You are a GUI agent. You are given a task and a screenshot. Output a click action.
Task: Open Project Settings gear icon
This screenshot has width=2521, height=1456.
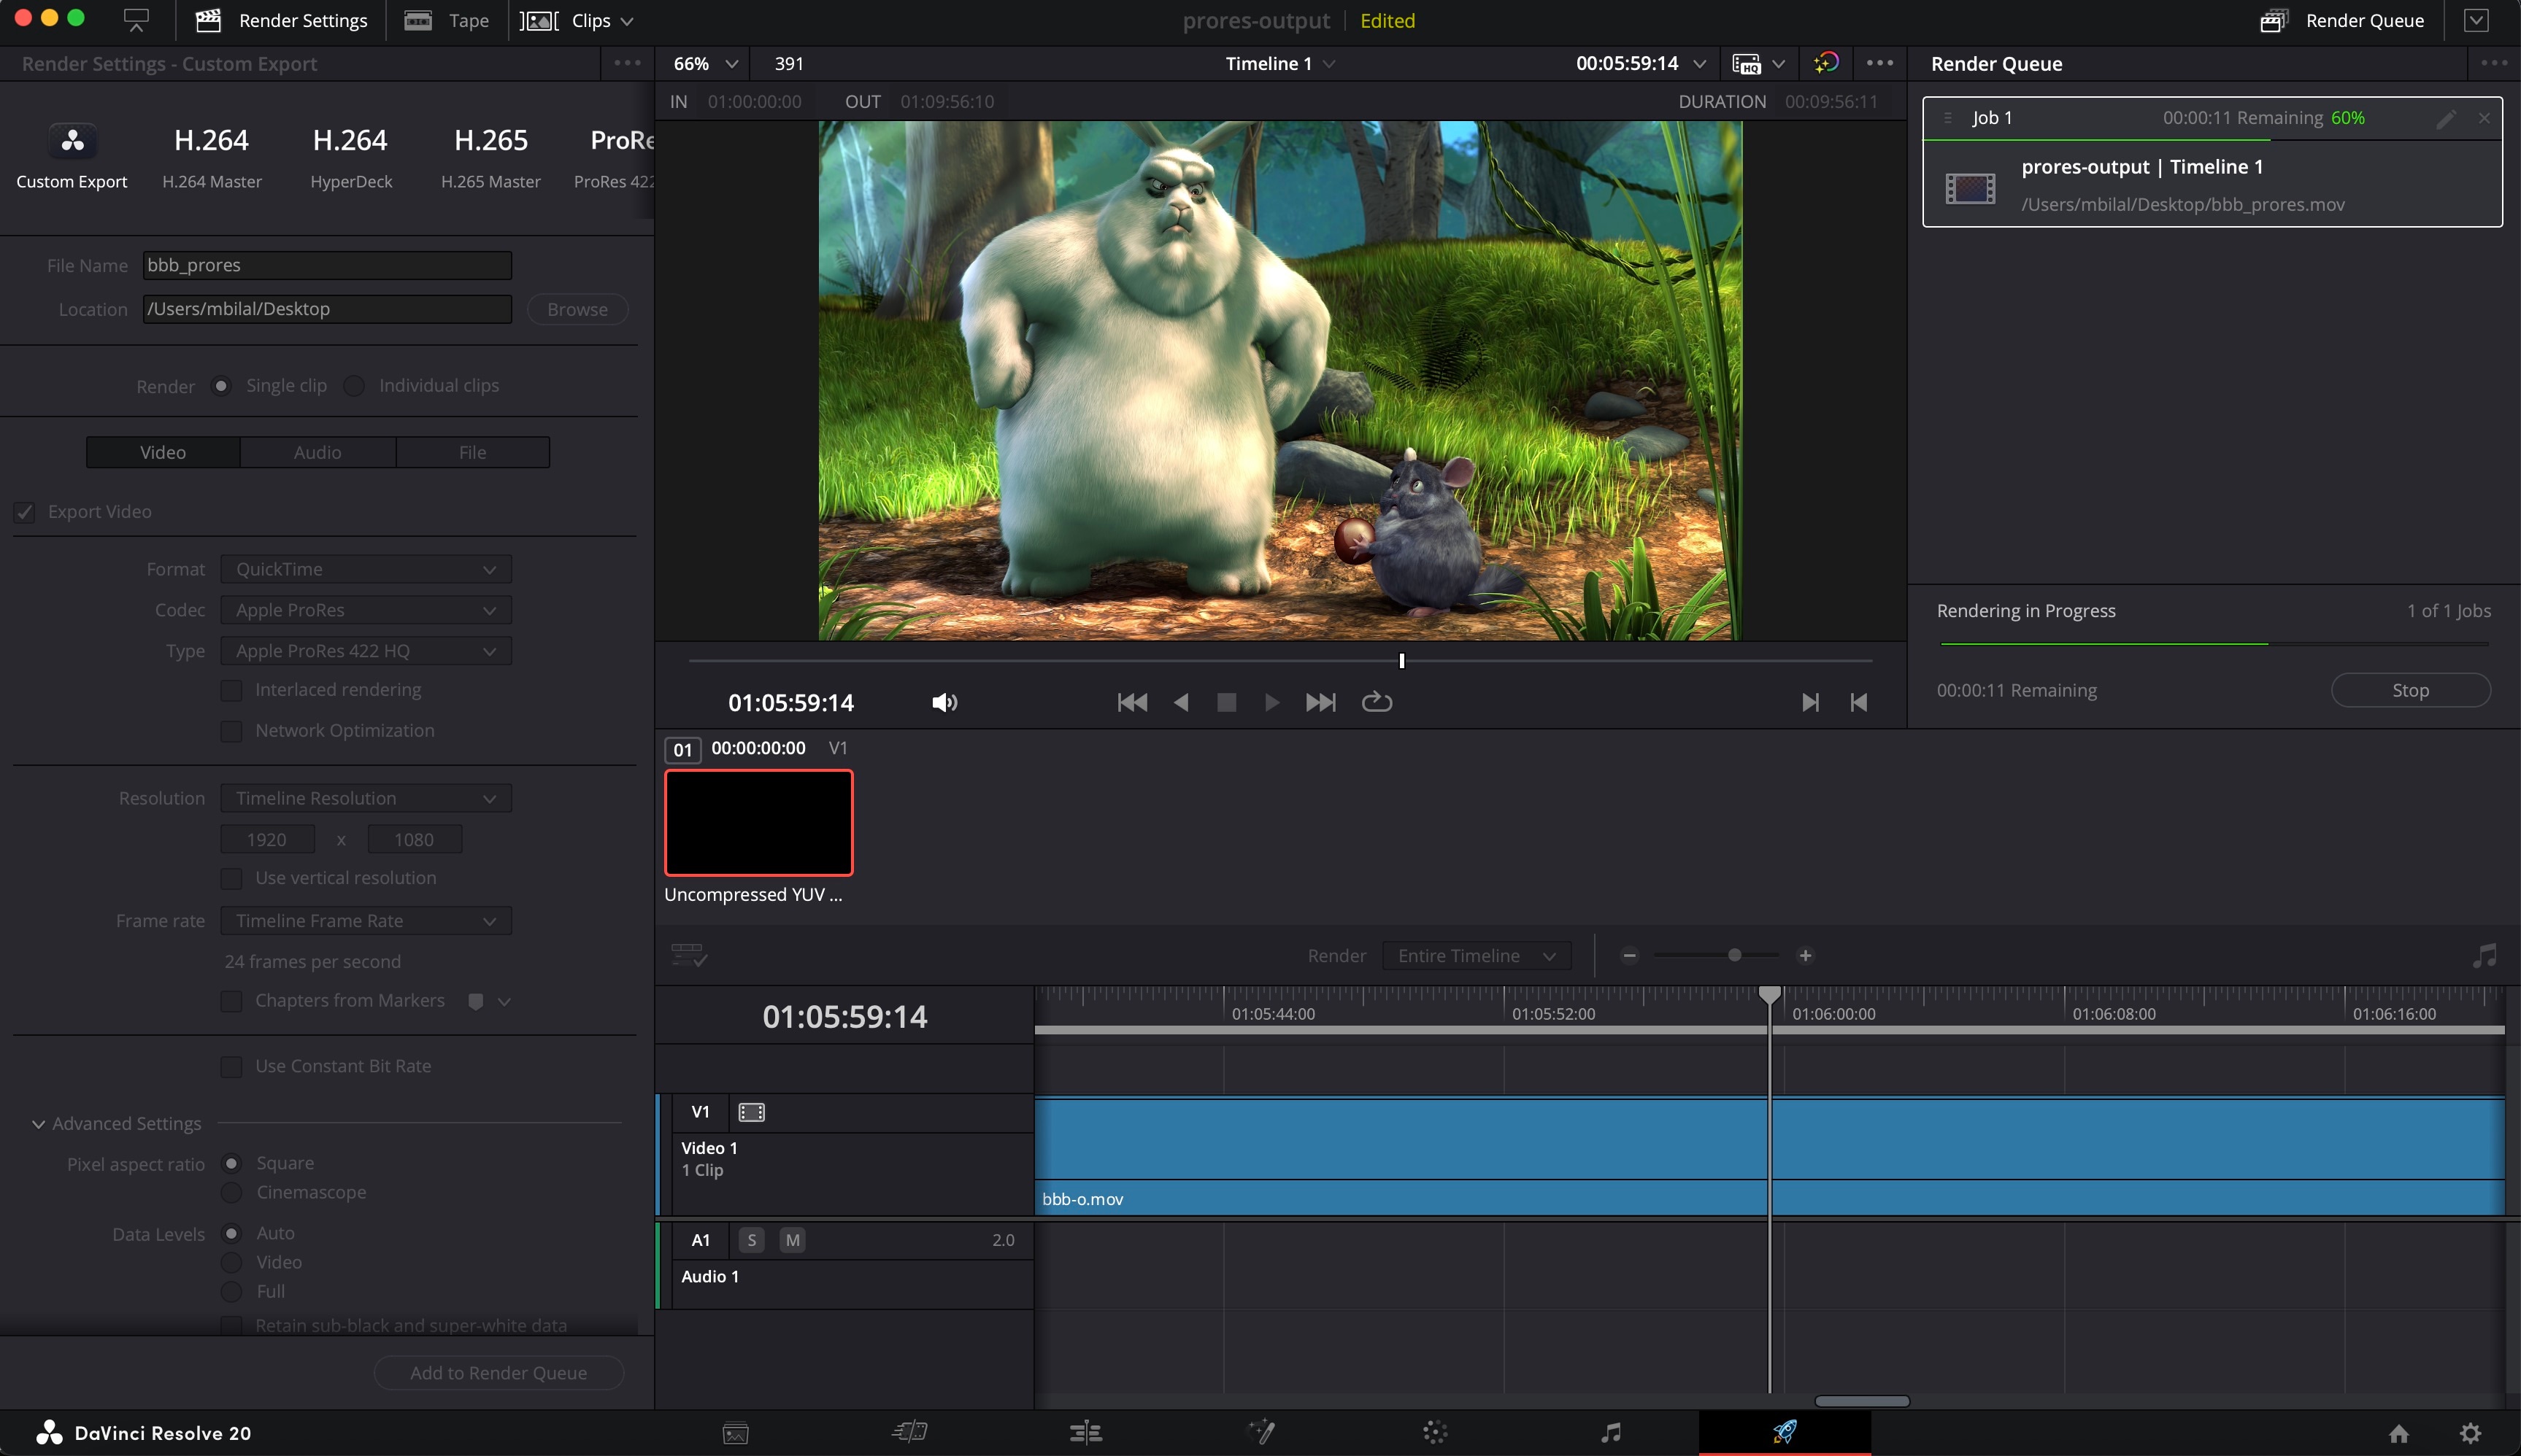point(2470,1434)
